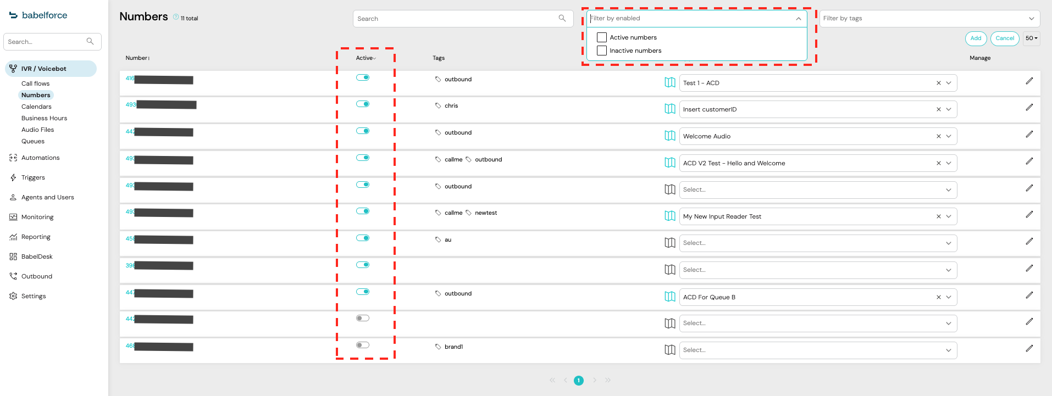The image size is (1052, 396).
Task: Click into the sidebar Search field
Action: click(x=46, y=42)
